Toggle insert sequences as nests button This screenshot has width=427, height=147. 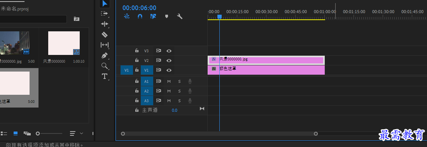coord(127,16)
